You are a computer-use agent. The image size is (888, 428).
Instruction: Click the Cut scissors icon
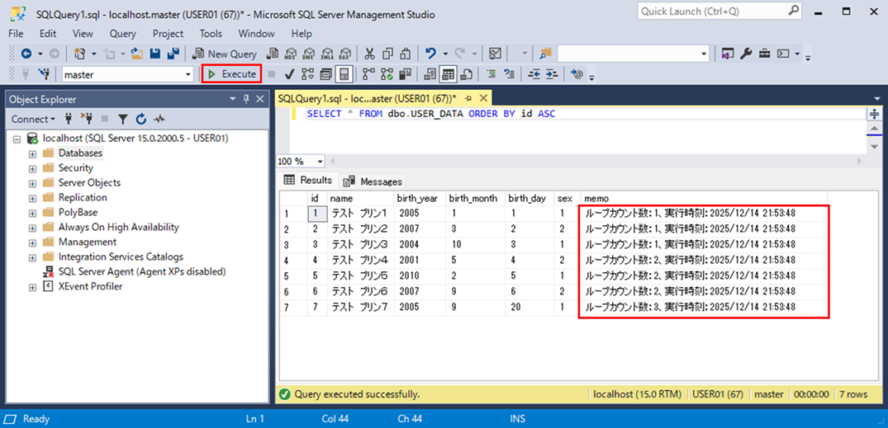369,54
